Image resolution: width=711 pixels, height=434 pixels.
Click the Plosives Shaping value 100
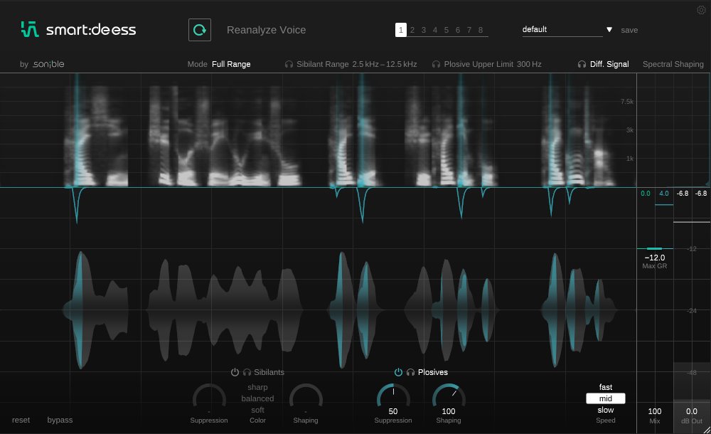tap(449, 411)
